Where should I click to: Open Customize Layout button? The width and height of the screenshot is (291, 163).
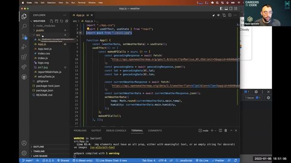[x=236, y=9]
